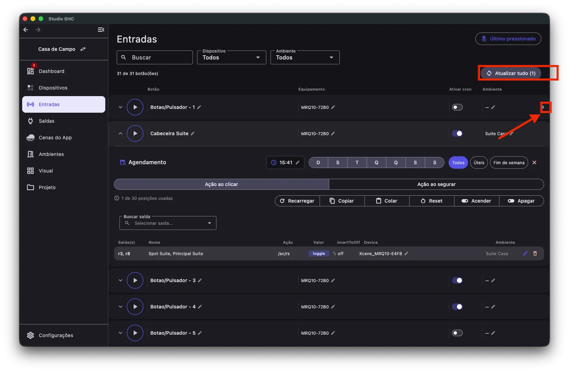This screenshot has height=372, width=569.
Task: Click Atualizar tudo (1) button
Action: pyautogui.click(x=511, y=73)
